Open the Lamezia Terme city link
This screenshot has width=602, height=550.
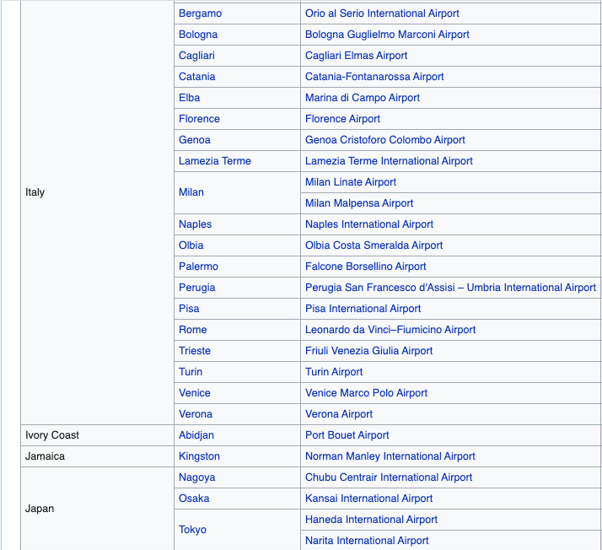[215, 161]
